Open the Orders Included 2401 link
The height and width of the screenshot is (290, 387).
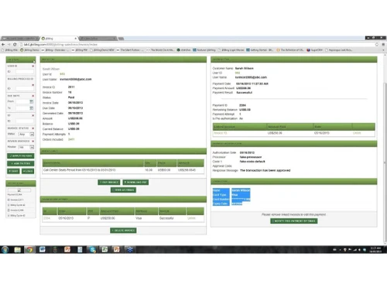(71, 139)
